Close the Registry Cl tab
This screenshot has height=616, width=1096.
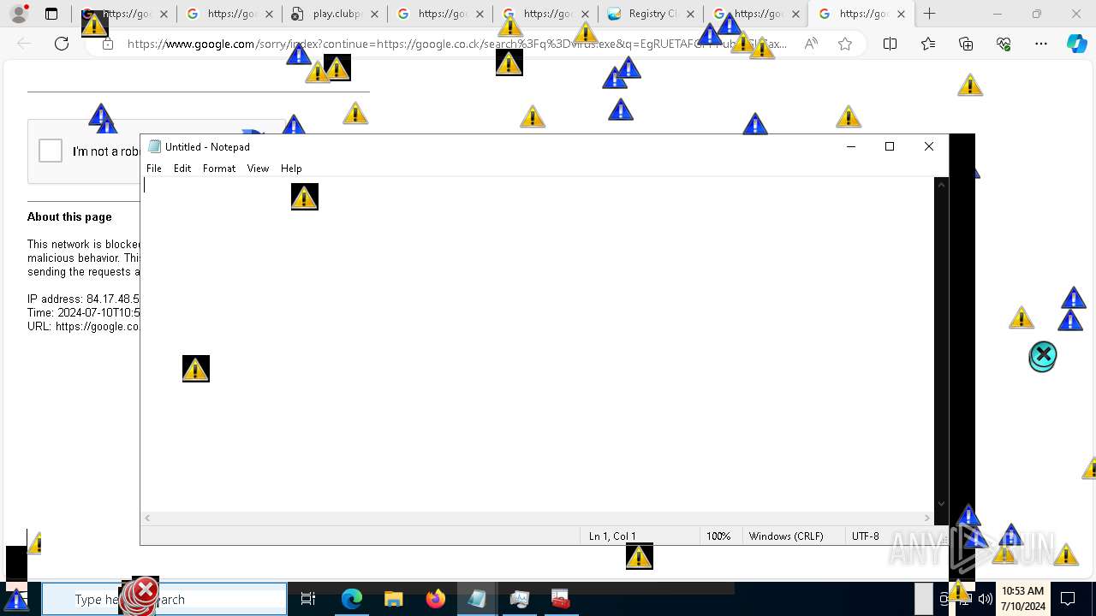690,14
